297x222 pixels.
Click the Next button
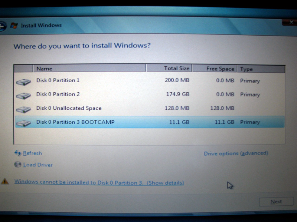[276, 202]
